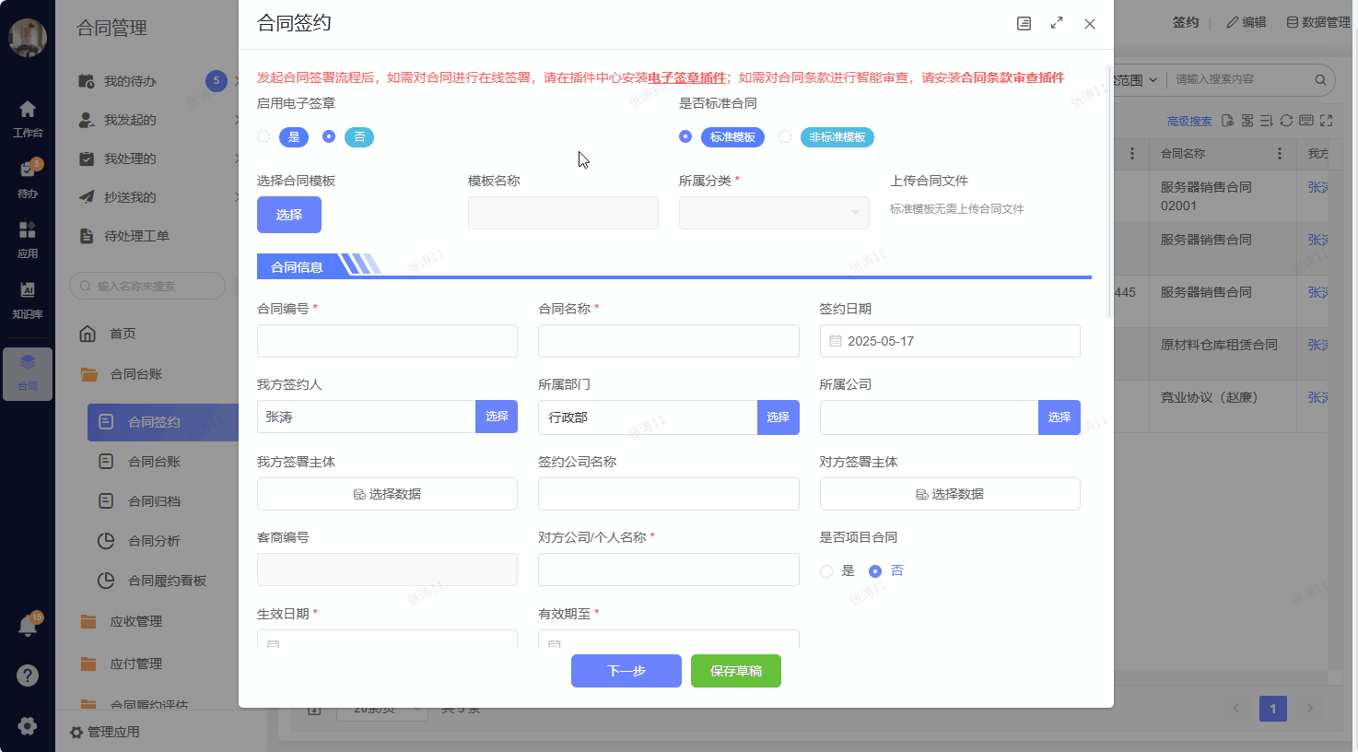Image resolution: width=1358 pixels, height=752 pixels.
Task: Click the 合同编号 input field
Action: click(387, 341)
